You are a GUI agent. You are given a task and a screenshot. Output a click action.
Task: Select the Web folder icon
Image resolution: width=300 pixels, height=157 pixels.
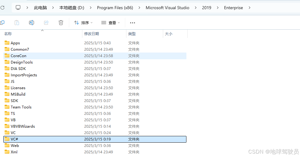coord(7,145)
